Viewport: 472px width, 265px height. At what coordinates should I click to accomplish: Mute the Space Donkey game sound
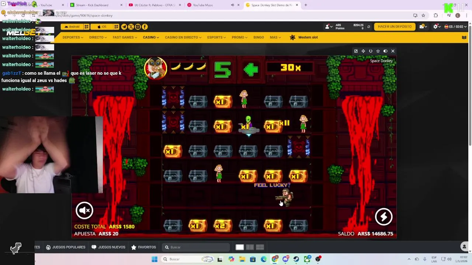tap(84, 210)
